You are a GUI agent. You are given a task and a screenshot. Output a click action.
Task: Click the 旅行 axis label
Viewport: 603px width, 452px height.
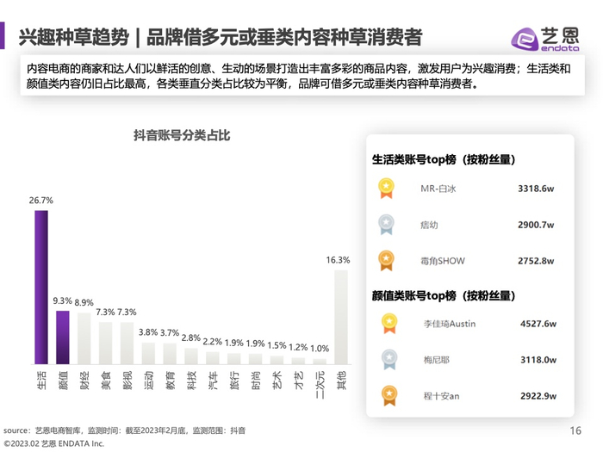point(234,380)
